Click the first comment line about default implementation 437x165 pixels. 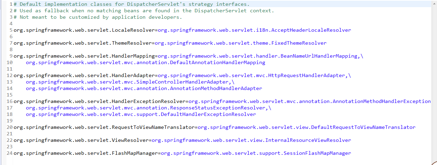coord(132,4)
